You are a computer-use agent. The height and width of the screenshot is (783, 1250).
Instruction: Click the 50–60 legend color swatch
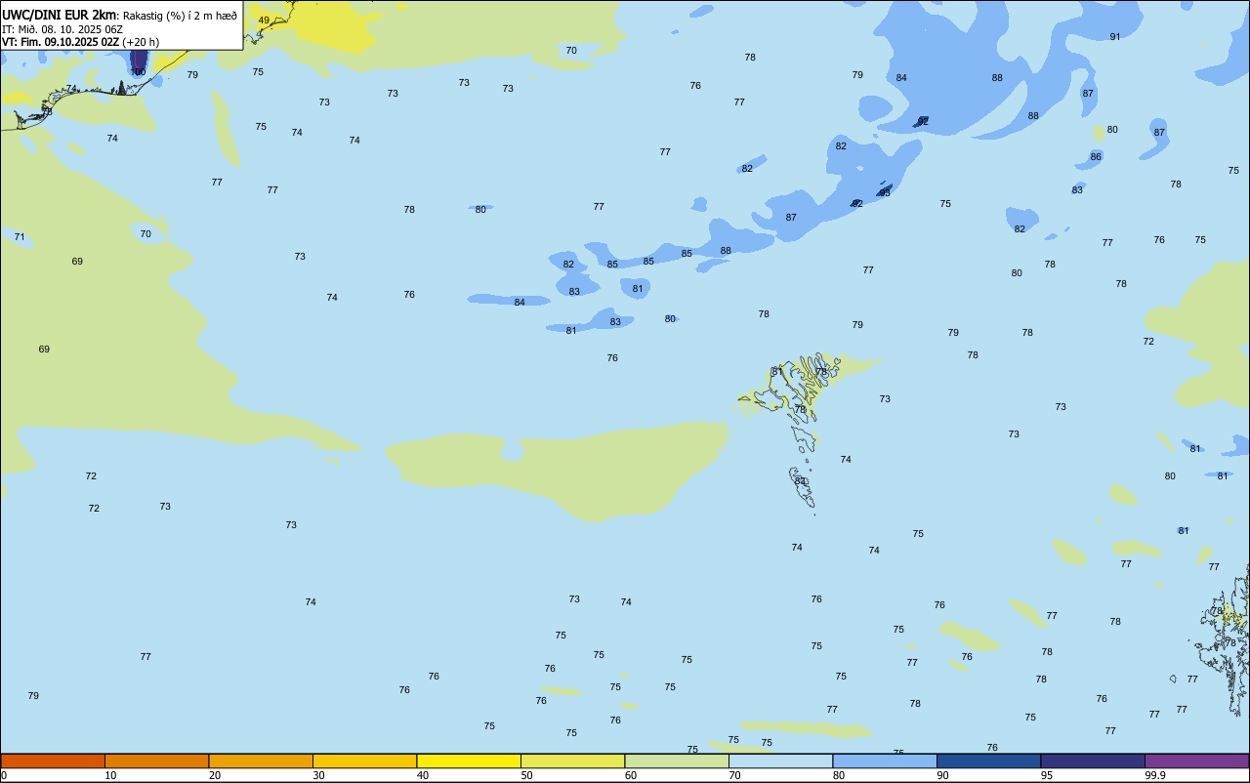click(572, 761)
